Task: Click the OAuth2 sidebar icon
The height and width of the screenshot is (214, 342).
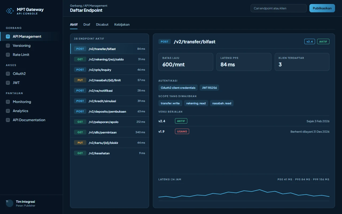Action: [8, 74]
